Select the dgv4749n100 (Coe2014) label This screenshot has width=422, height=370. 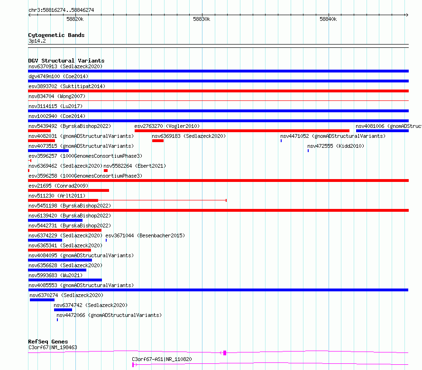click(x=58, y=76)
